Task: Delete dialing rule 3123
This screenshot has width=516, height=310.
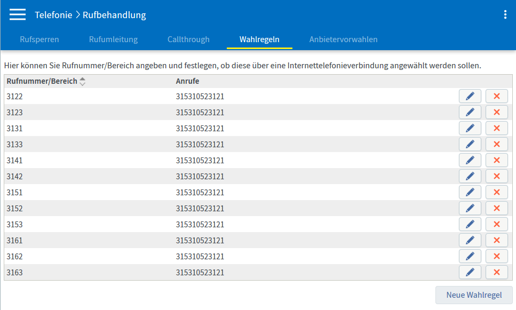Action: [x=496, y=112]
